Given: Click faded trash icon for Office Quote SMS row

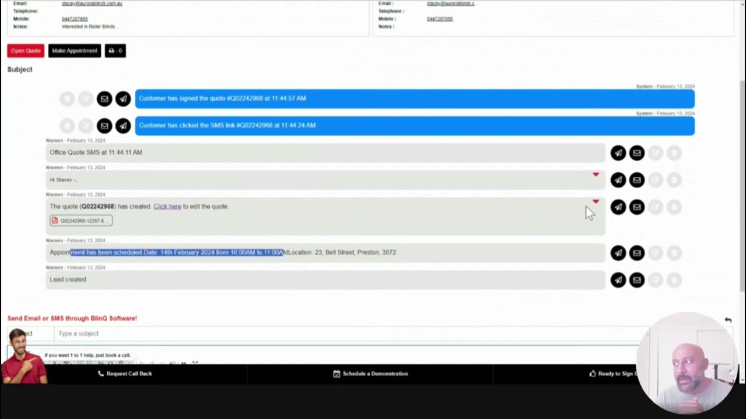Looking at the screenshot, I should click(x=674, y=153).
